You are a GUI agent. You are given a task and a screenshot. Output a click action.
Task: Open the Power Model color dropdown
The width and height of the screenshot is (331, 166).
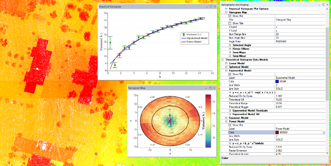(x=324, y=132)
